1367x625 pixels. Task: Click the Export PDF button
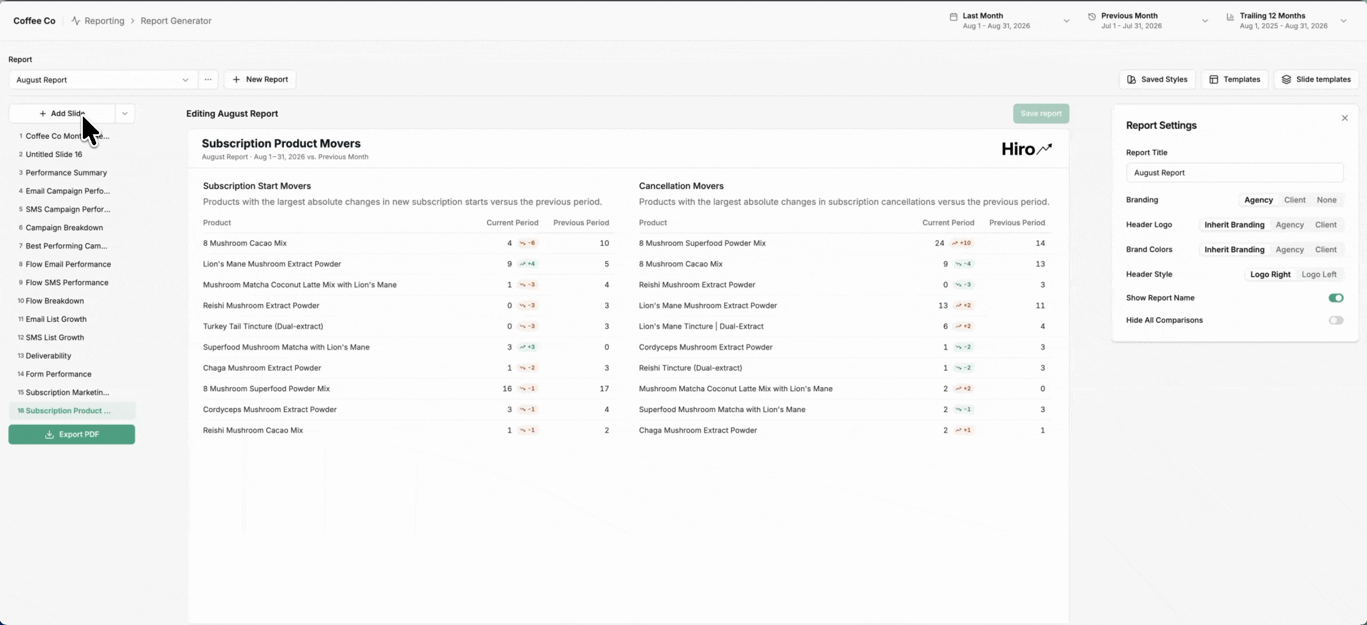point(72,435)
